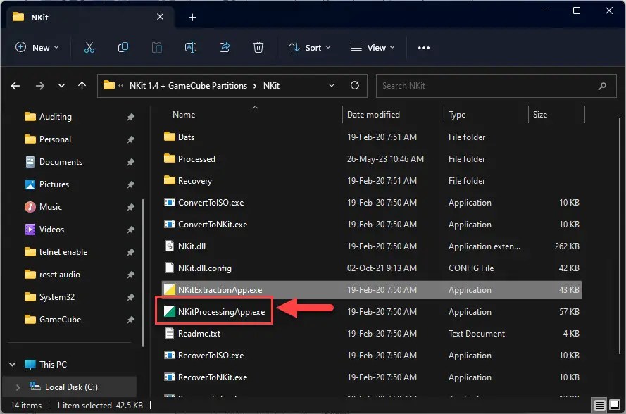Navigate back with the left arrow

[x=15, y=86]
